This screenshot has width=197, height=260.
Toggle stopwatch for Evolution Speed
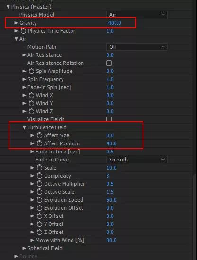click(x=39, y=200)
